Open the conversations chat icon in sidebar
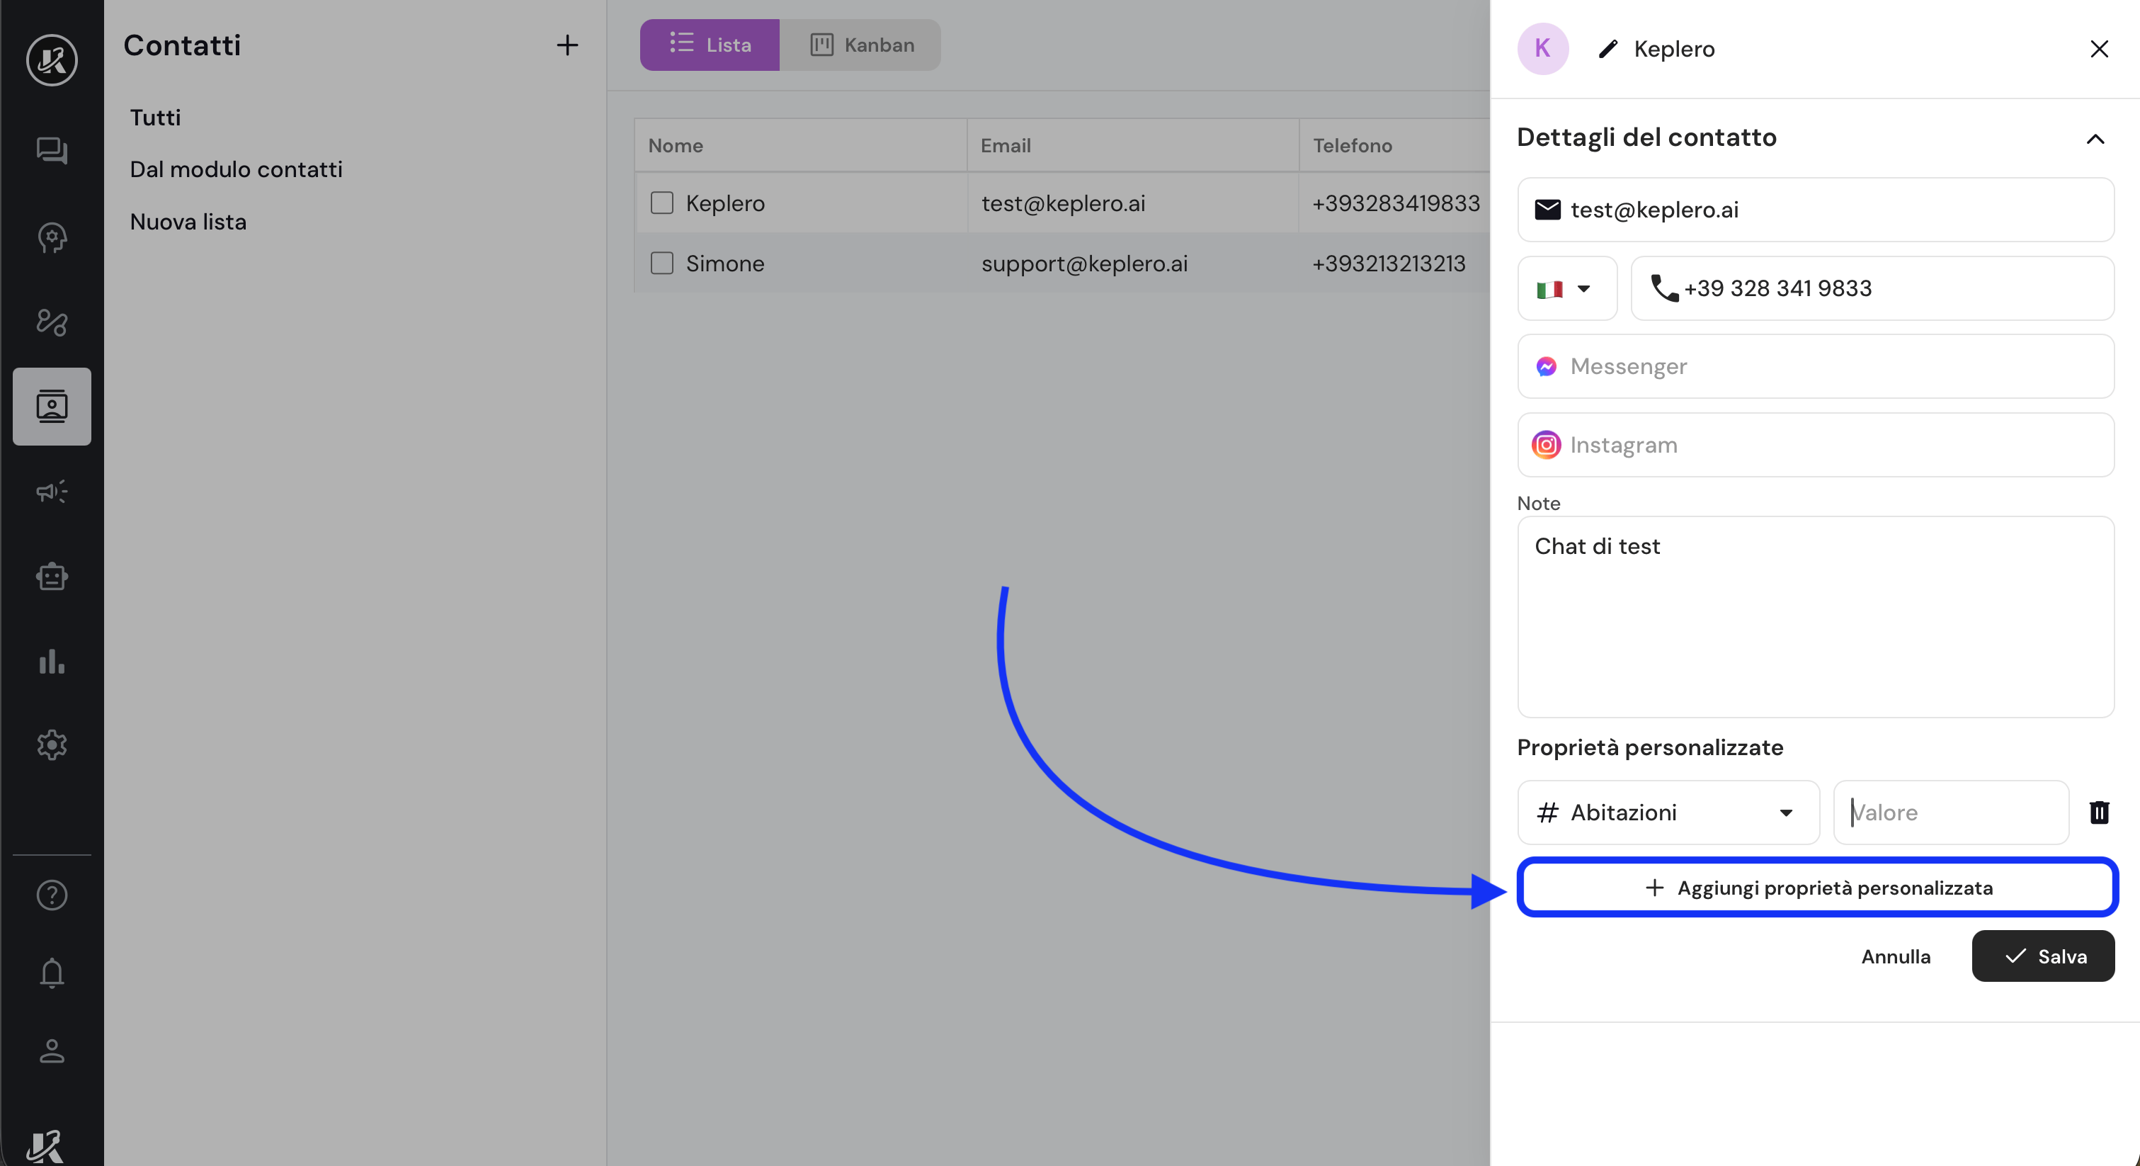 [x=52, y=150]
